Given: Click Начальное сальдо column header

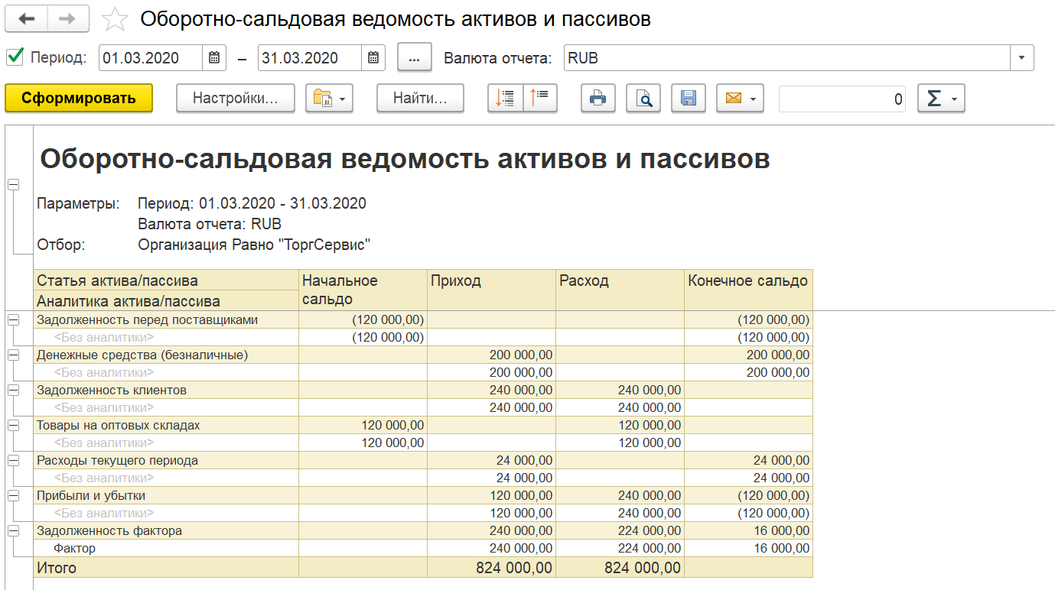Looking at the screenshot, I should (x=363, y=290).
